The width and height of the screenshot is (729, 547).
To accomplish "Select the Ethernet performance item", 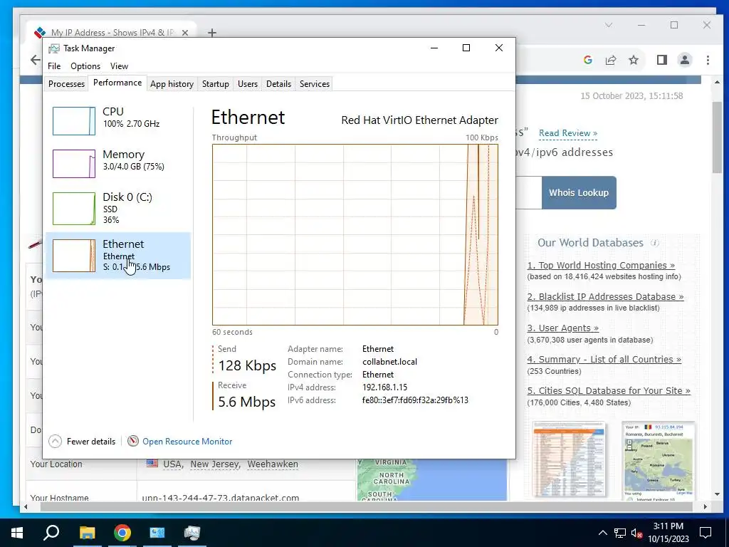I will pos(118,256).
